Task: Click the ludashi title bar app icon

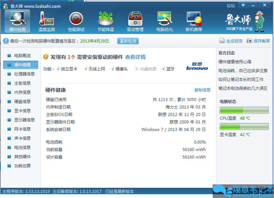Action: pyautogui.click(x=5, y=6)
